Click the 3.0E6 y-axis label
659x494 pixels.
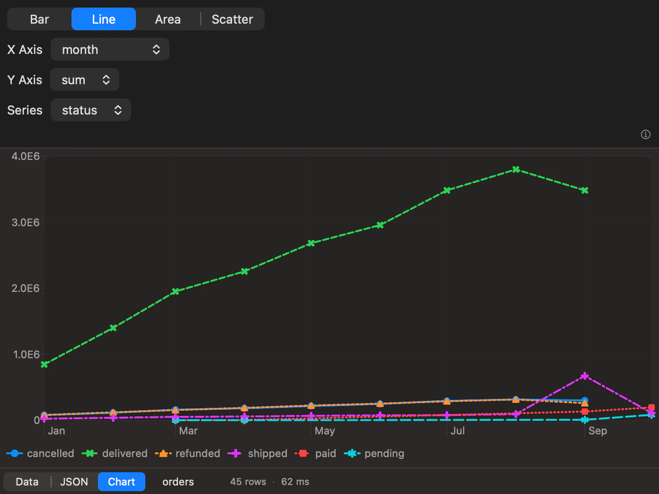[26, 222]
